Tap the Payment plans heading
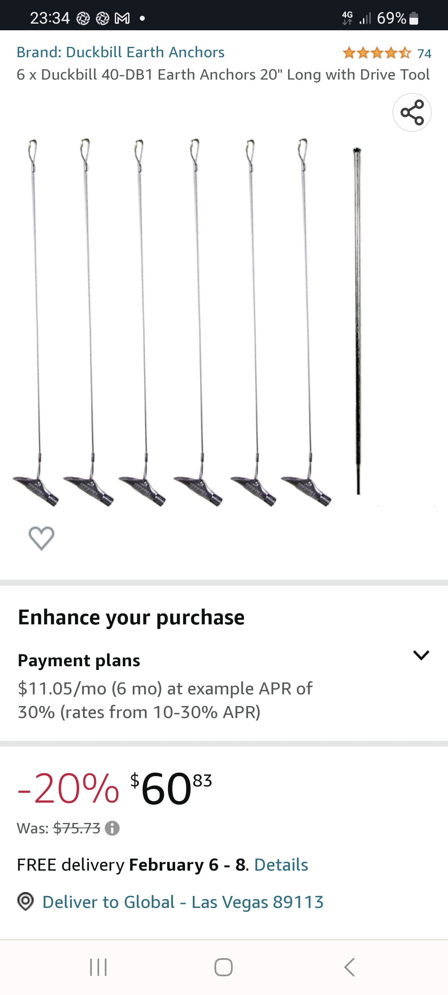Screen dimensions: 448x995 point(79,660)
